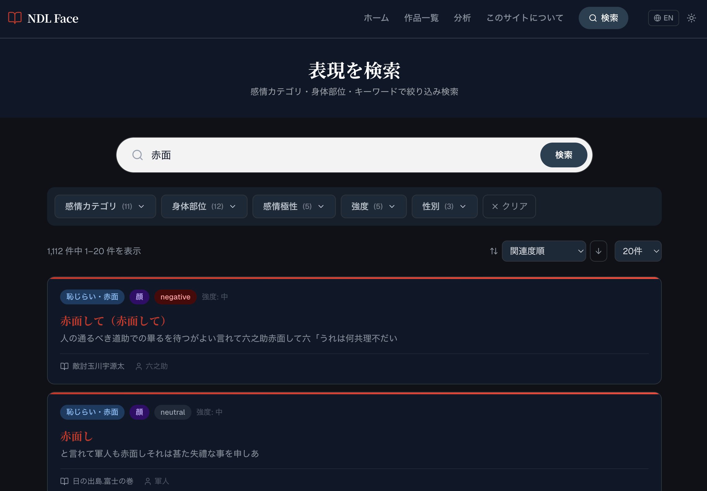The width and height of the screenshot is (707, 491).
Task: Select the 検索 pill in the navigation bar
Action: click(x=603, y=18)
